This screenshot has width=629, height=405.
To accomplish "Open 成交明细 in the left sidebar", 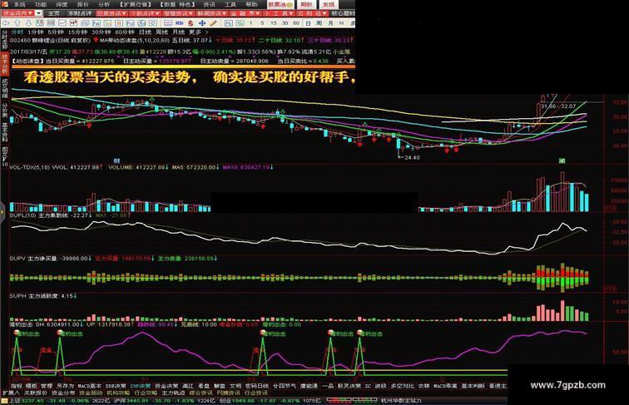I will pyautogui.click(x=5, y=88).
